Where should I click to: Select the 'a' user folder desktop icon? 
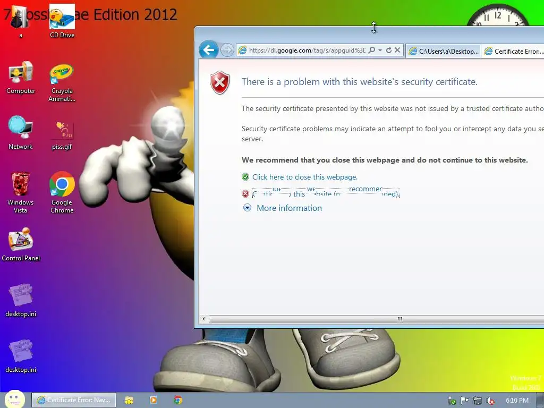tap(21, 21)
